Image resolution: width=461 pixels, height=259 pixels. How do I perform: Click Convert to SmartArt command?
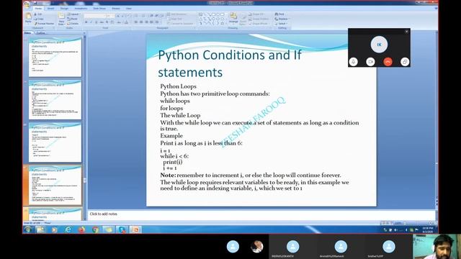[180, 24]
